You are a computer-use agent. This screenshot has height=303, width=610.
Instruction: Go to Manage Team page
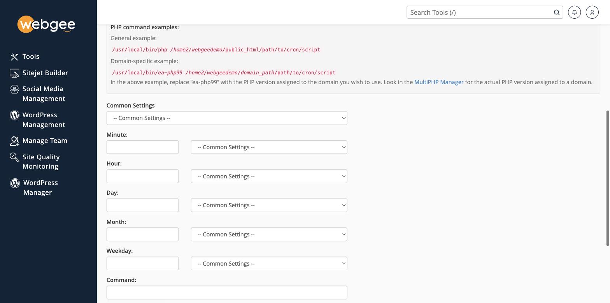click(x=45, y=141)
